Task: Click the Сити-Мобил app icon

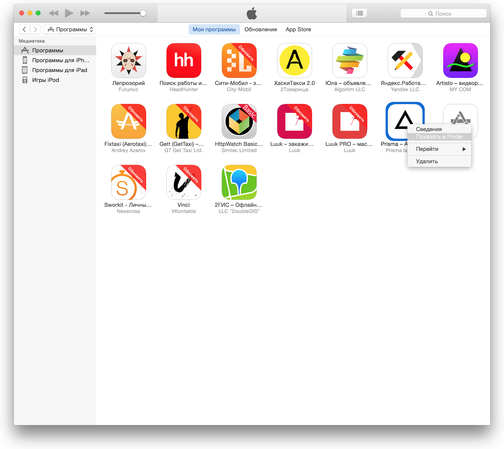Action: coord(239,60)
